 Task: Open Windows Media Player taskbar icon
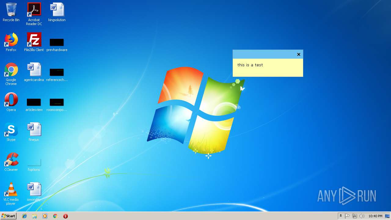(45, 216)
